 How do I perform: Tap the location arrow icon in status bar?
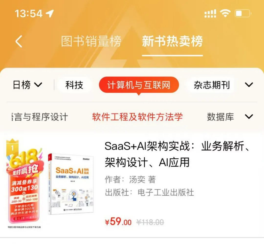tap(50, 13)
